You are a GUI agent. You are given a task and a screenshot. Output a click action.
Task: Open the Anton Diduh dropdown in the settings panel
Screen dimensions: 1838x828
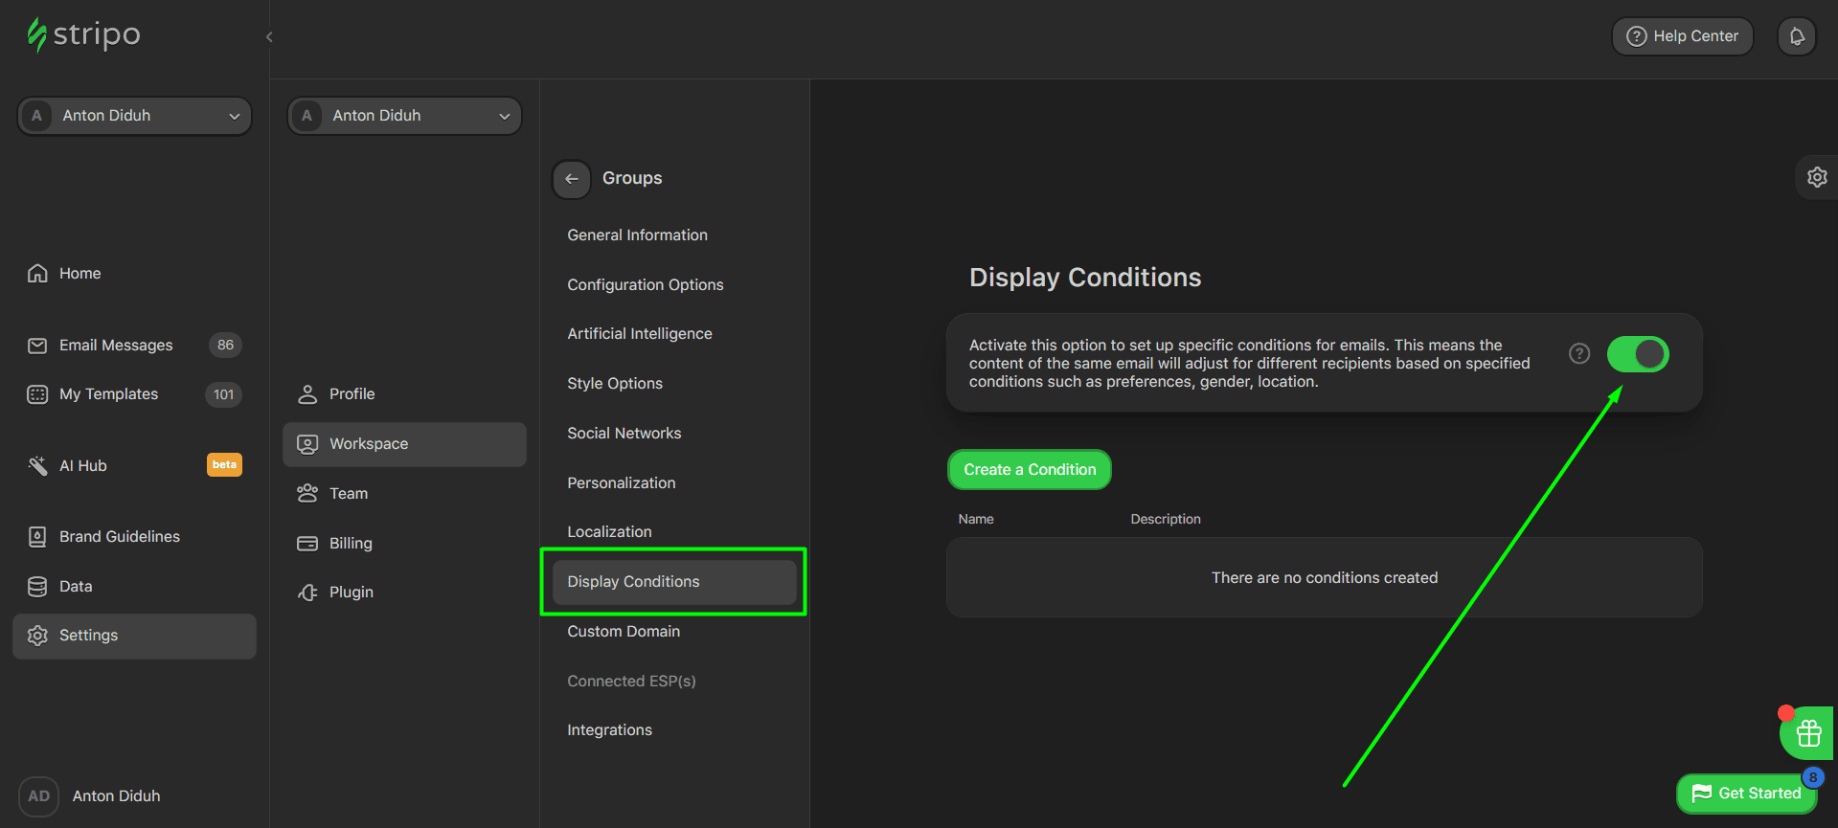tap(404, 116)
